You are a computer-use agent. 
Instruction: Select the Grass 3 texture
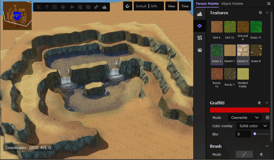[x=217, y=54]
